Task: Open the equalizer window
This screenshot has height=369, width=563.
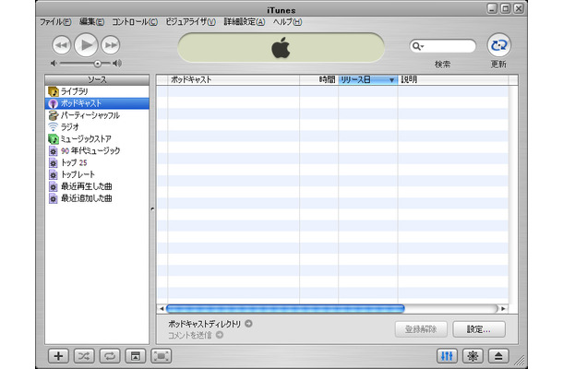Action: (447, 356)
